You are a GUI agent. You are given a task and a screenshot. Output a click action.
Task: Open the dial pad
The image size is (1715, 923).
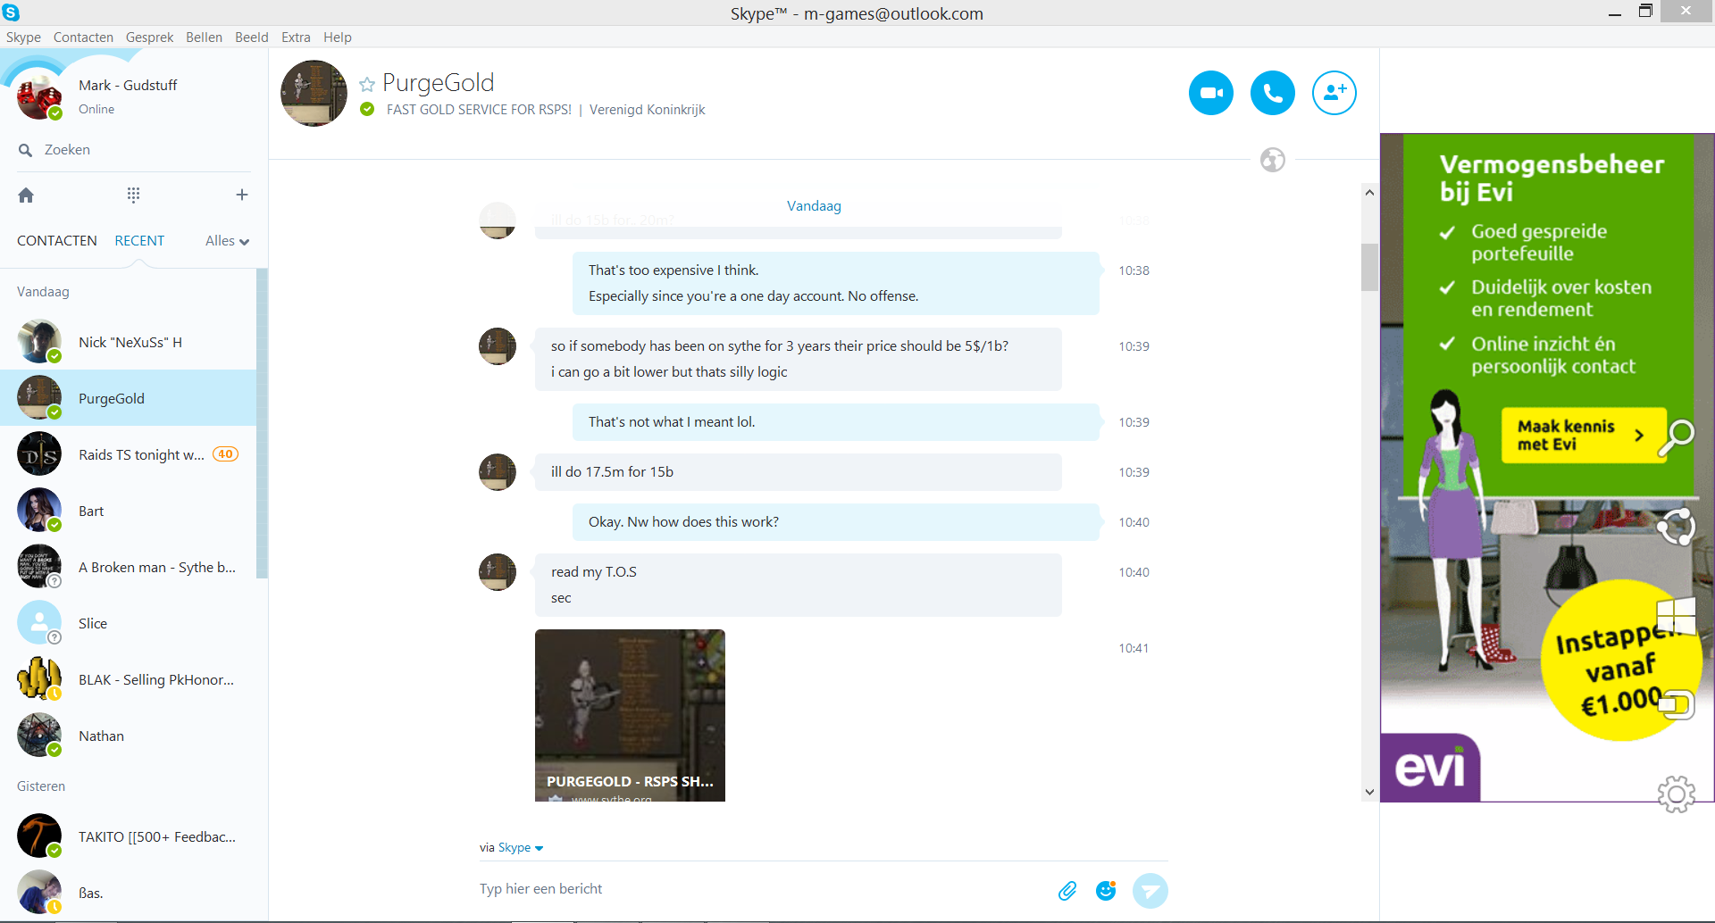[x=133, y=195]
